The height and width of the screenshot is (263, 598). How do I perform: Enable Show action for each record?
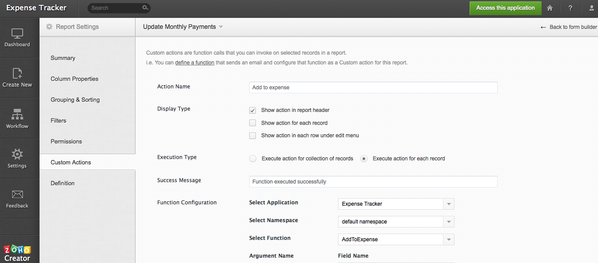click(253, 123)
